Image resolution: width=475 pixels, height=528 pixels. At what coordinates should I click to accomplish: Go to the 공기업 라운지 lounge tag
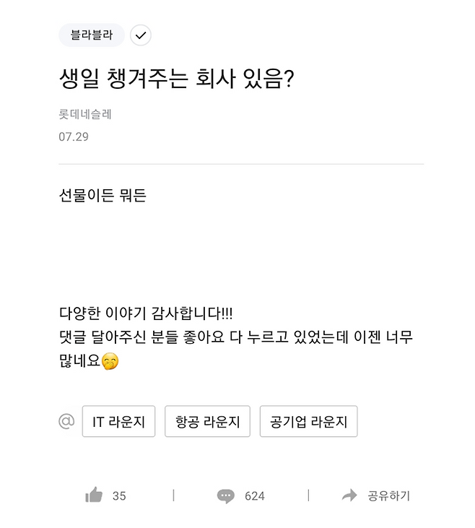click(308, 422)
